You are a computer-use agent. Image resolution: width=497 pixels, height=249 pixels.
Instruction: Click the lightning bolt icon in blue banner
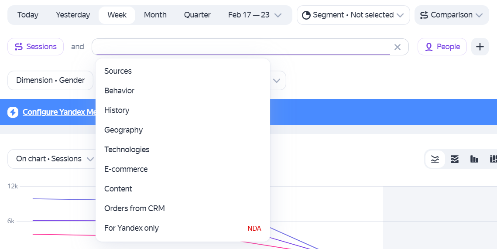[13, 112]
